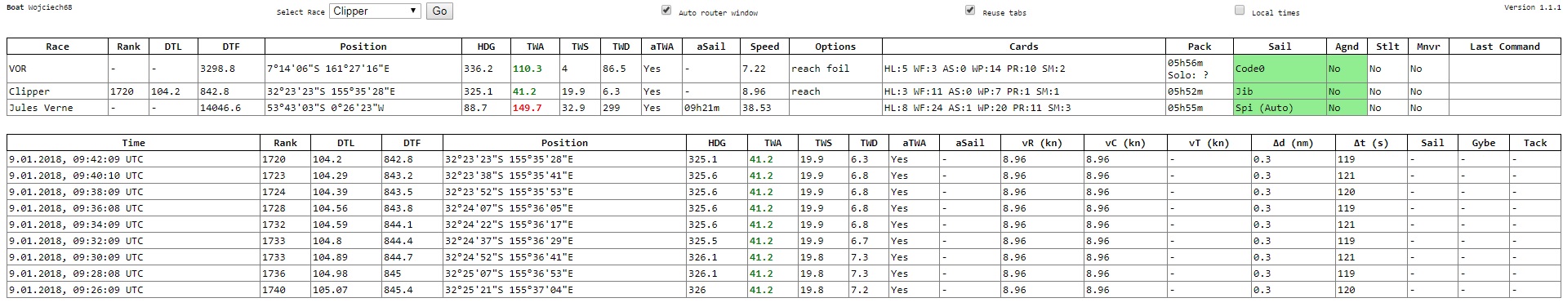Enable the Local times checkbox
Image resolution: width=1563 pixels, height=307 pixels.
(x=1240, y=11)
